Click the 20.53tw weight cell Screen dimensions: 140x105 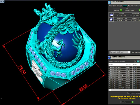137,20
